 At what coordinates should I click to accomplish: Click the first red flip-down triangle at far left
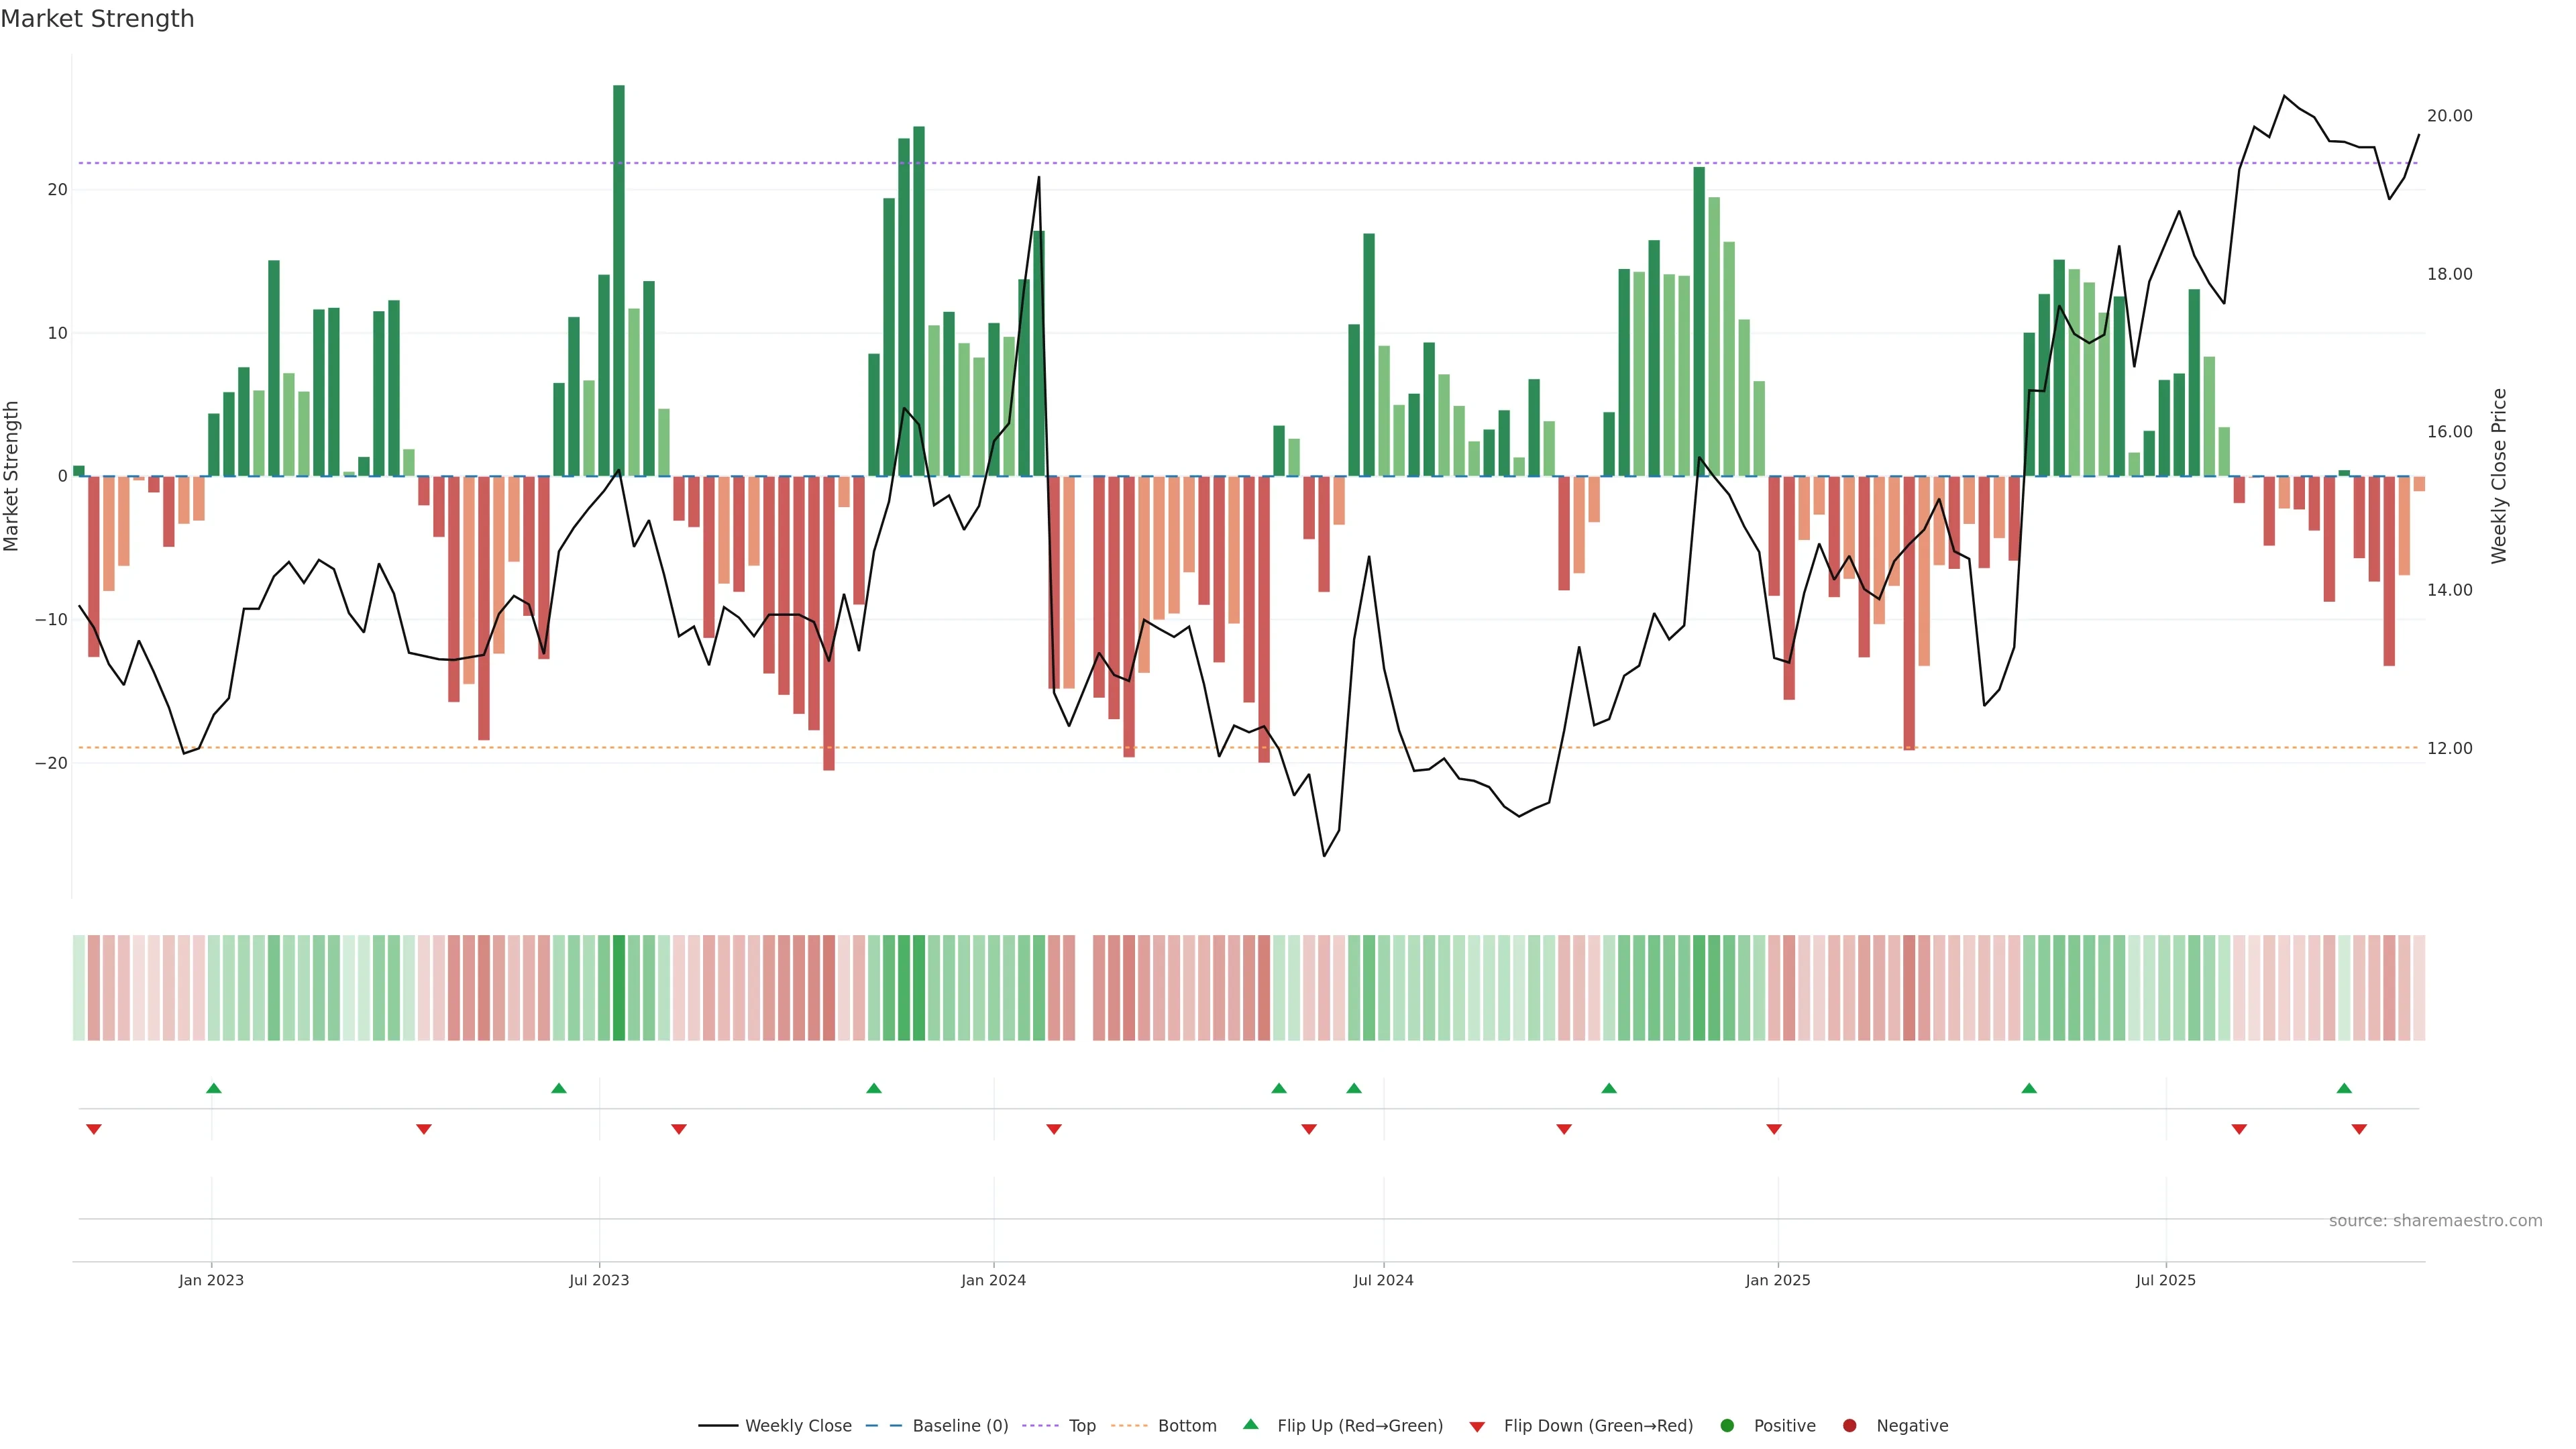(x=94, y=1129)
